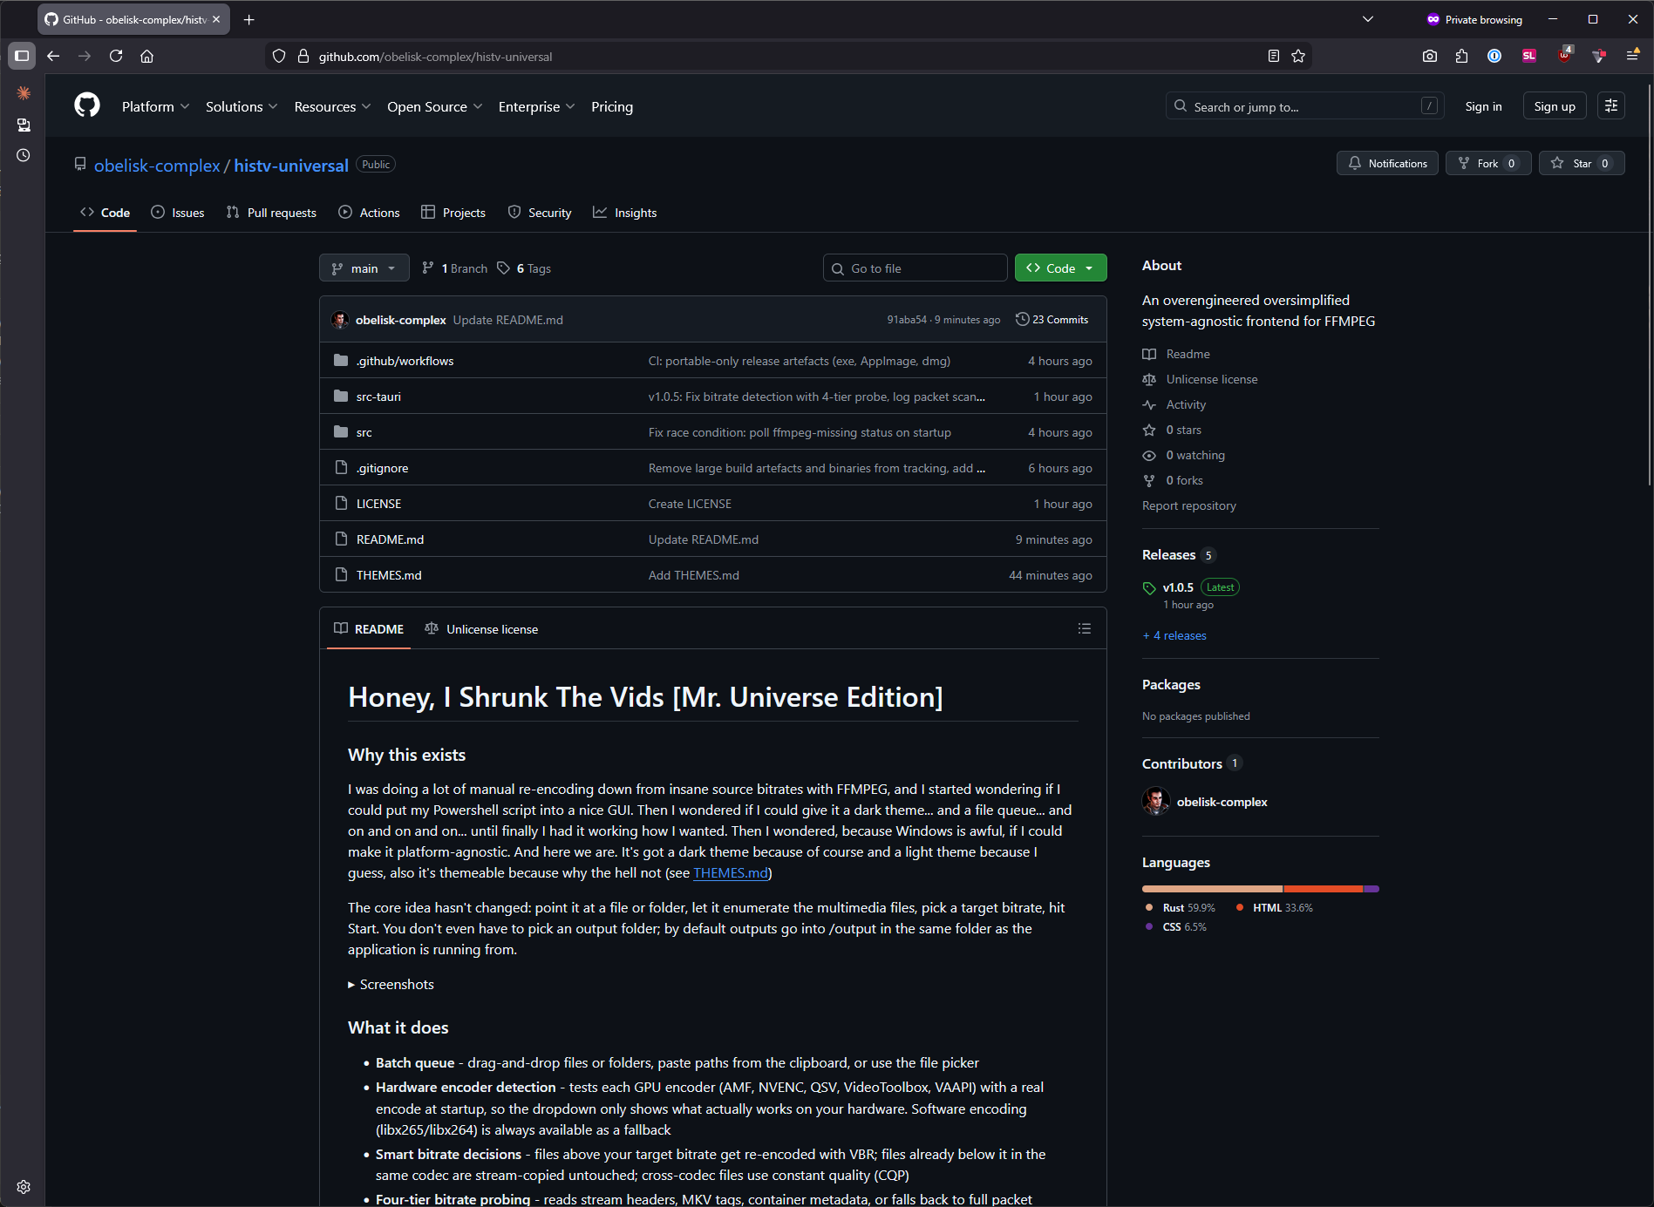Open the Unlicense license tab

481,629
